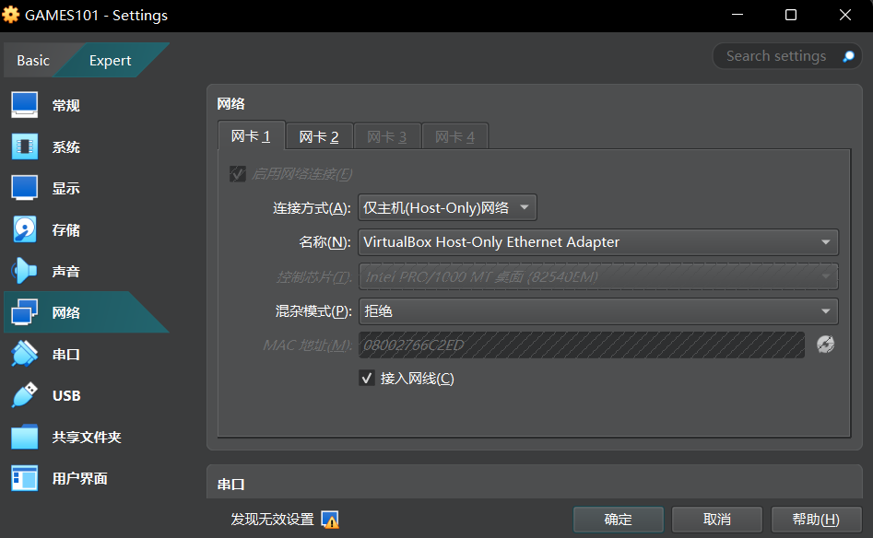Open the 声音 (Audio) speaker icon
873x538 pixels.
[24, 271]
